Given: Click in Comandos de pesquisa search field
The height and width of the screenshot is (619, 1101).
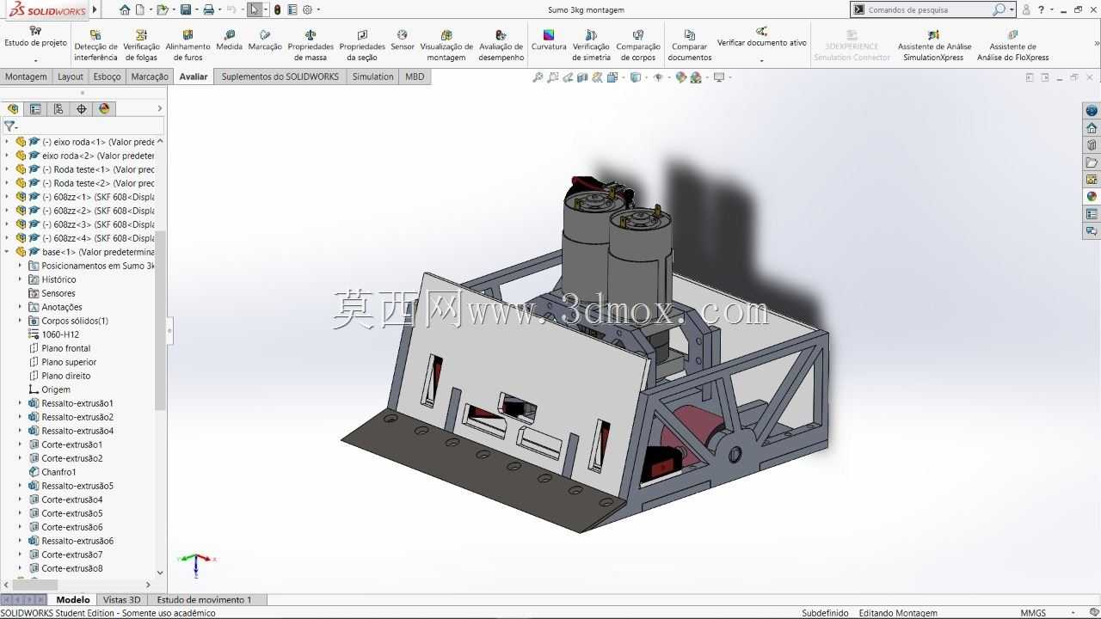Looking at the screenshot, I should point(929,9).
